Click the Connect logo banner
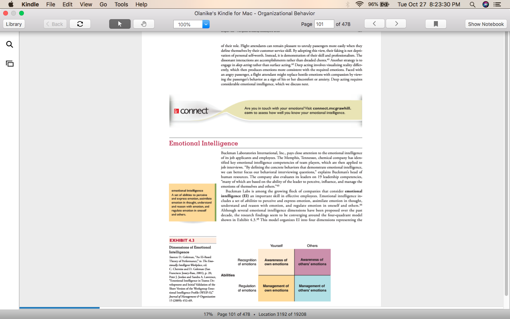 (191, 111)
